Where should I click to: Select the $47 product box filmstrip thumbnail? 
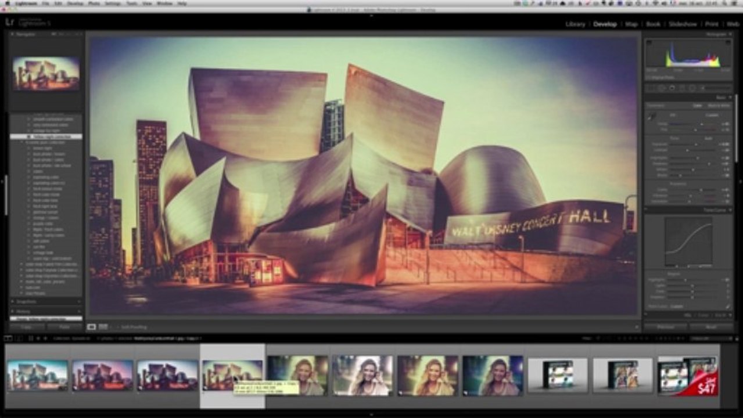(x=688, y=376)
